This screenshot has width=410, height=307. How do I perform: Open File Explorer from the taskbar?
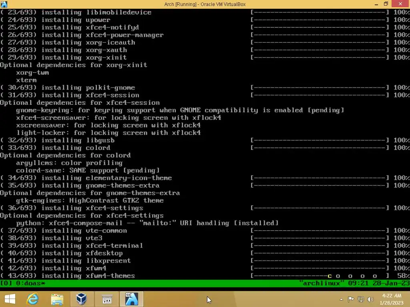57,299
